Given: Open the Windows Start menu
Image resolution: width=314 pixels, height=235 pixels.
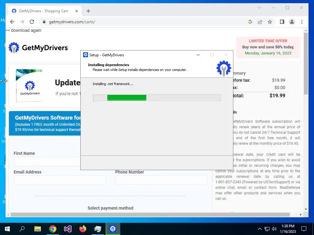Looking at the screenshot, I should (x=7, y=229).
